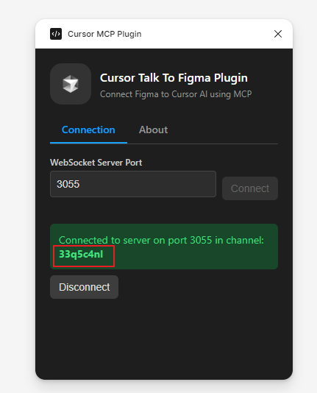Click the 'Connected to server on port 3055' message

point(161,240)
